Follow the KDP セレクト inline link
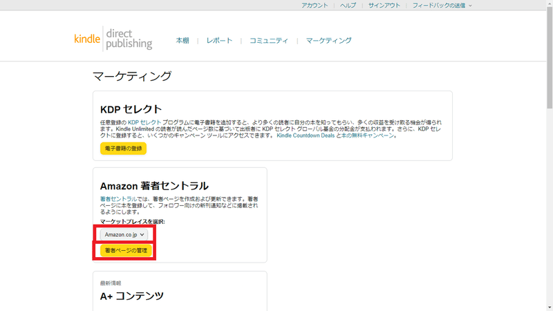 (x=144, y=122)
